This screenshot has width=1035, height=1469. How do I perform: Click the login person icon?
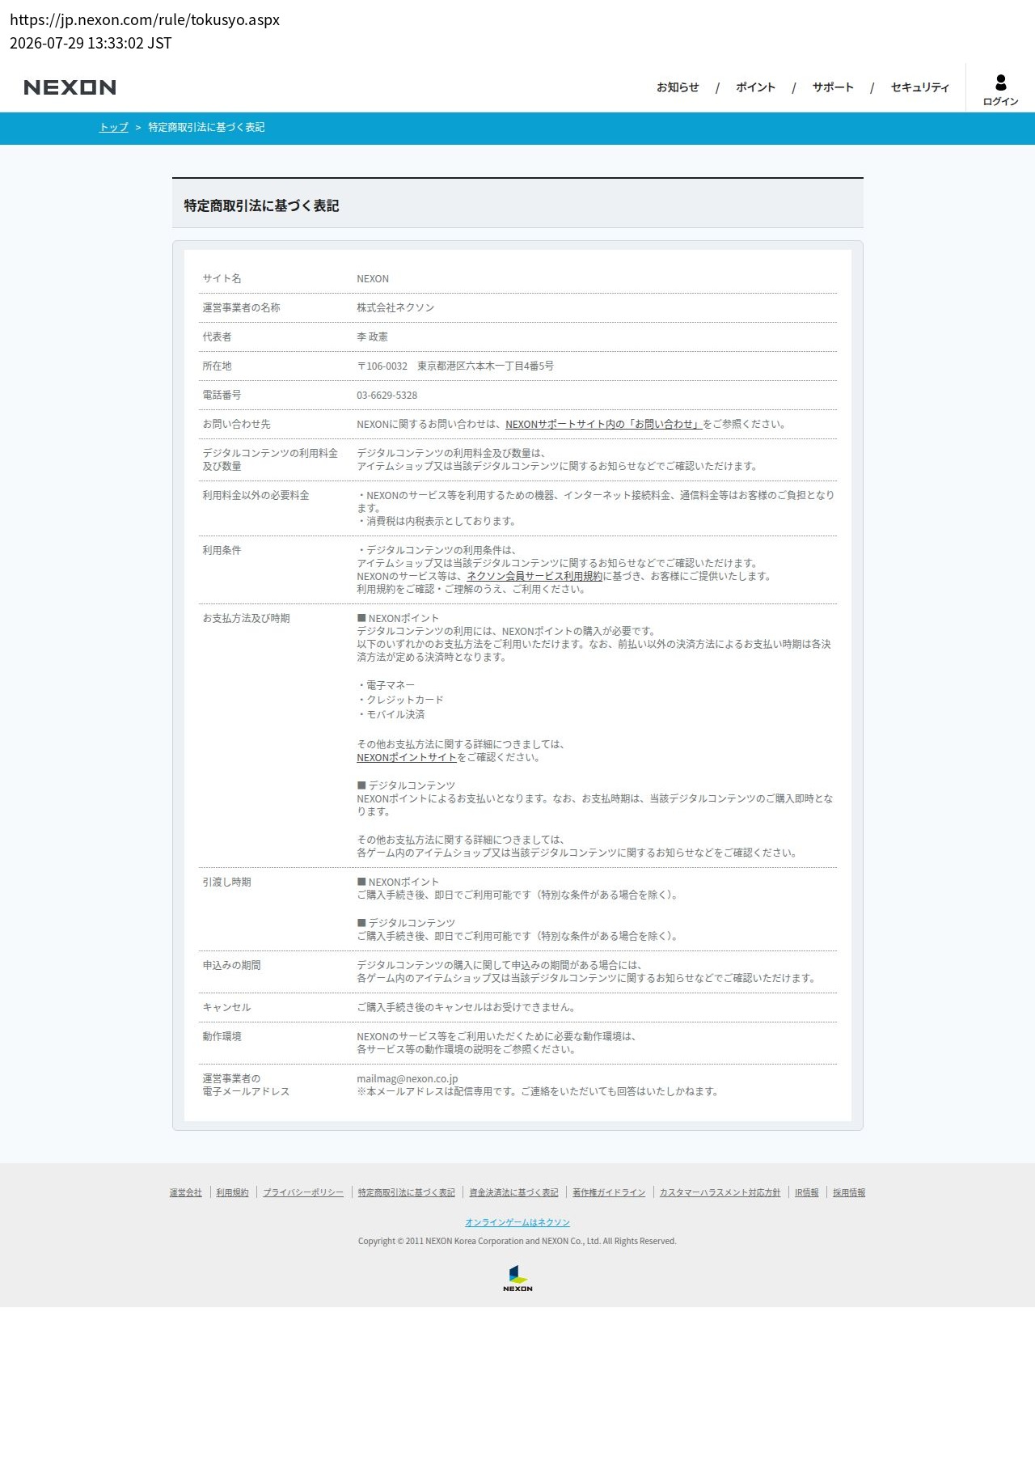click(x=1000, y=83)
